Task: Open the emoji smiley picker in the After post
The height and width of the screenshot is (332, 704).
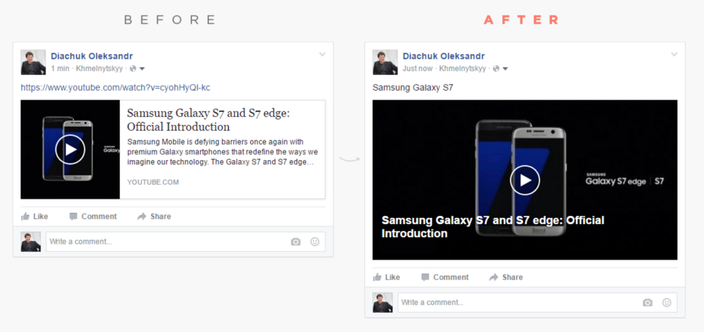Action: pos(667,302)
